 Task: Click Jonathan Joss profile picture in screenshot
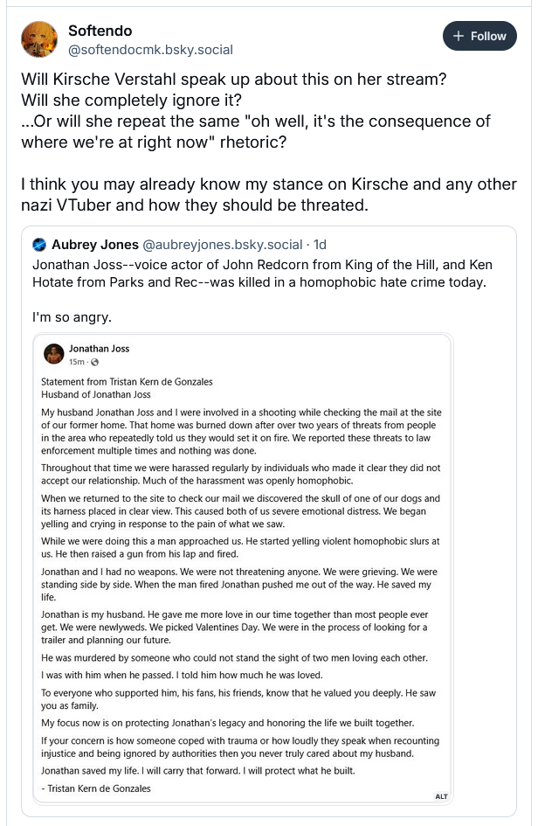tap(53, 354)
